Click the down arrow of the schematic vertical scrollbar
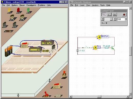This screenshot has width=133, height=99. point(130,94)
